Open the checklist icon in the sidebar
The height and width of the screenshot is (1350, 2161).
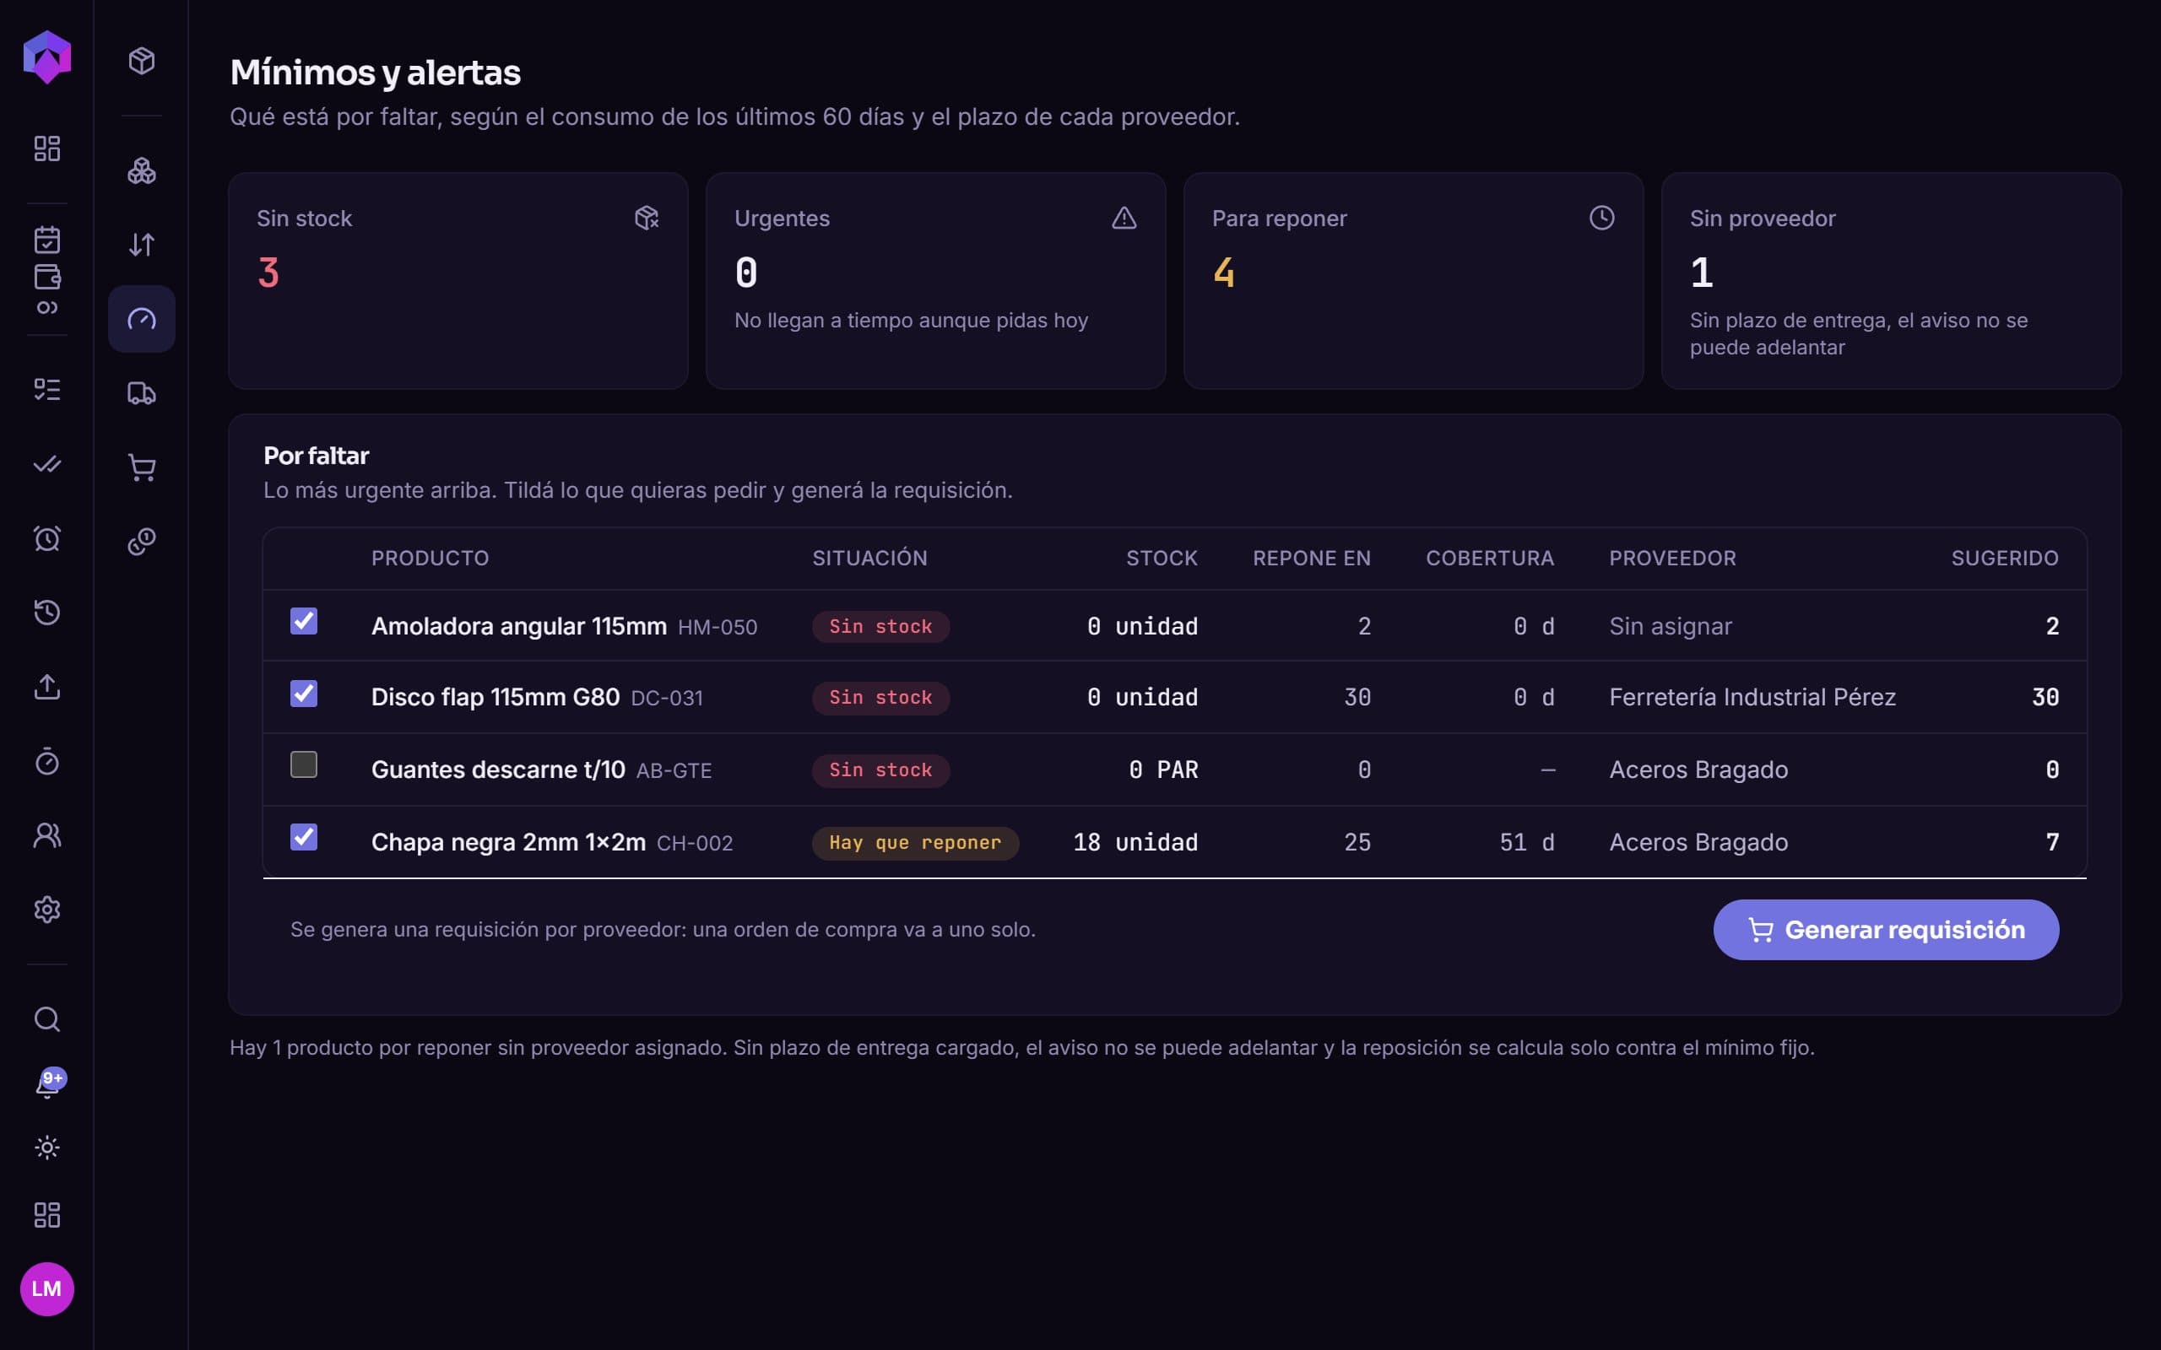(x=46, y=389)
